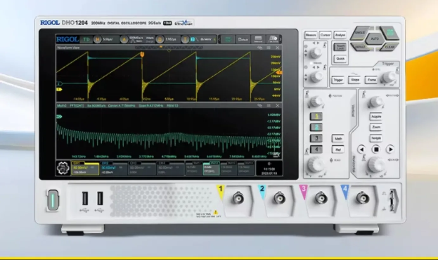This screenshot has height=260, width=438.
Task: Push the Trigger menu button
Action: pos(338,80)
